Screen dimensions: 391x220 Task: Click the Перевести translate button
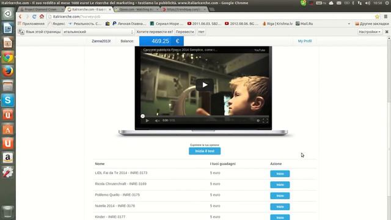[x=185, y=32]
